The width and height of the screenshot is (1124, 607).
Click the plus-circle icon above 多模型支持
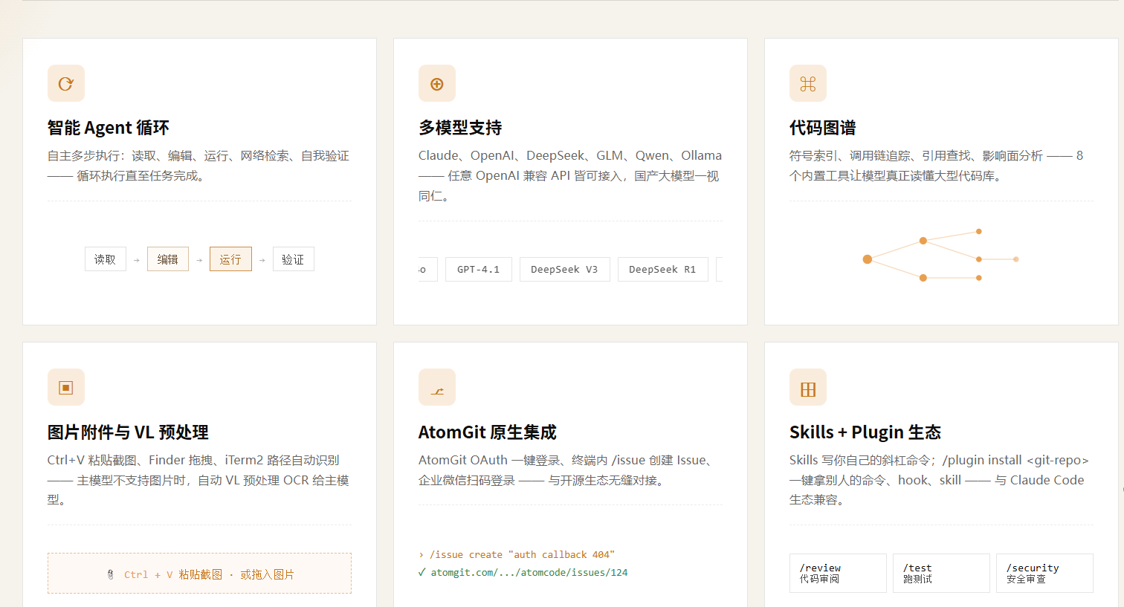point(437,83)
